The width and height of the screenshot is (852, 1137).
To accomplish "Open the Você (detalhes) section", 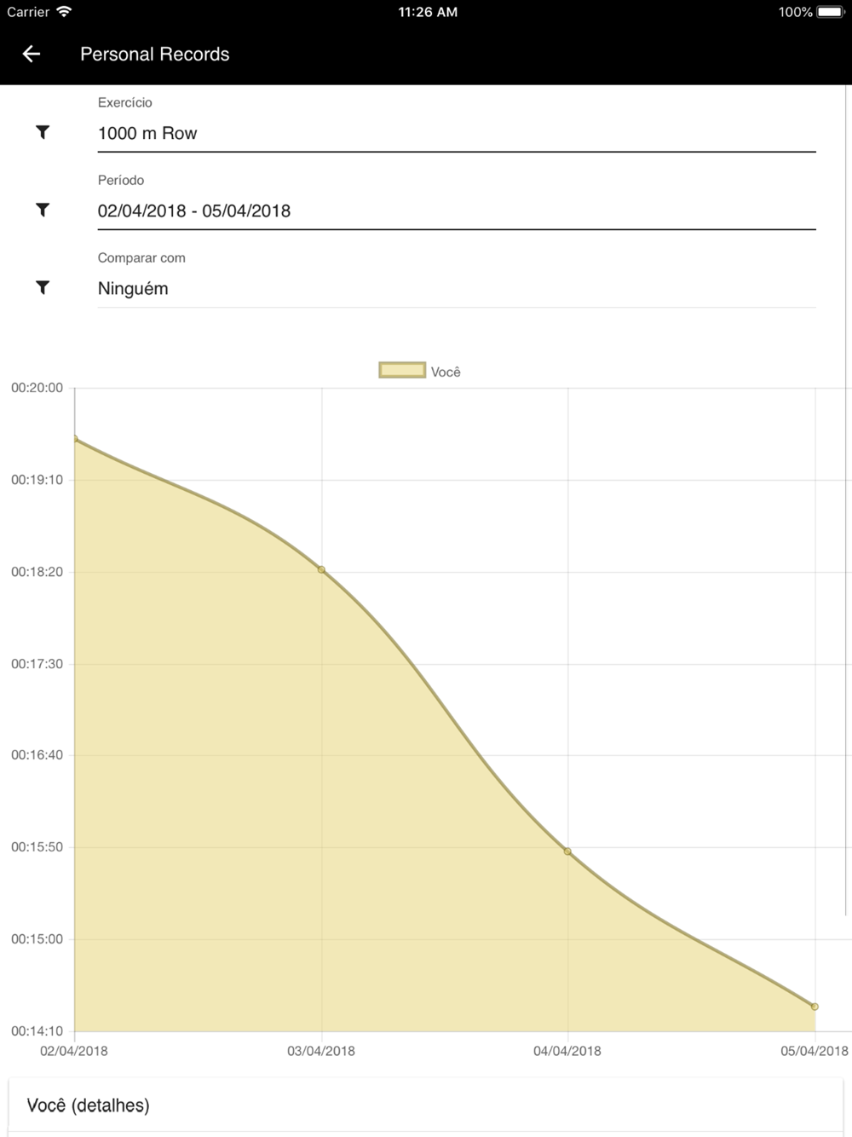I will click(x=89, y=1105).
